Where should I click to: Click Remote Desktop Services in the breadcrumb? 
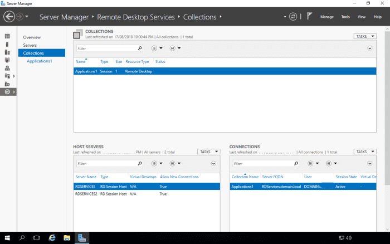(136, 17)
